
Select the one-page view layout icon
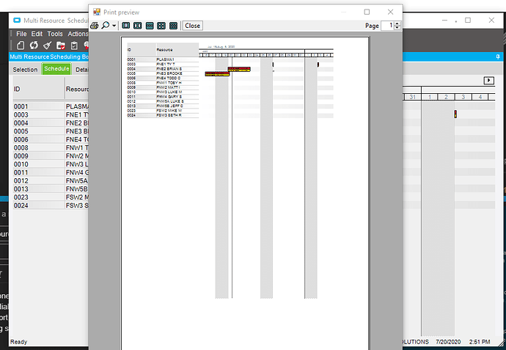[x=126, y=26]
